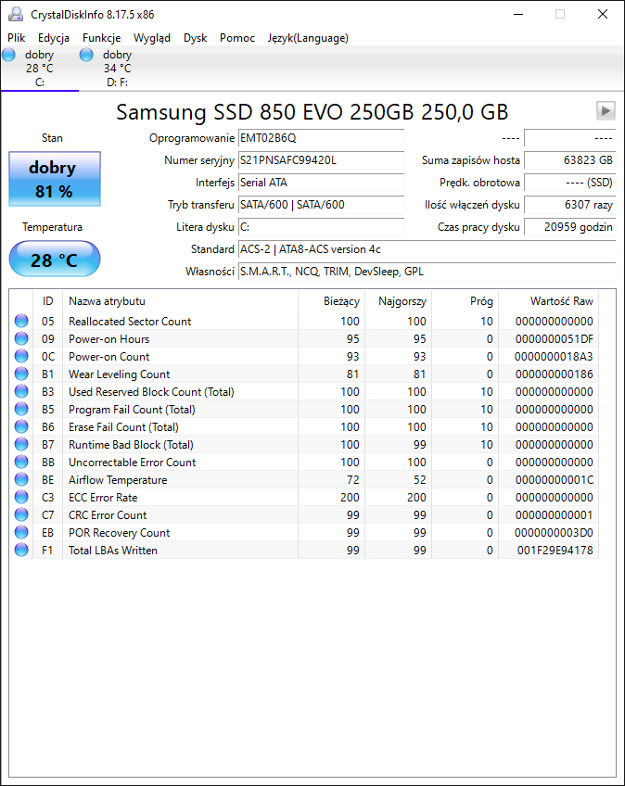This screenshot has height=786, width=625.
Task: Click status orb for ECC Error Rate
Action: 21,497
